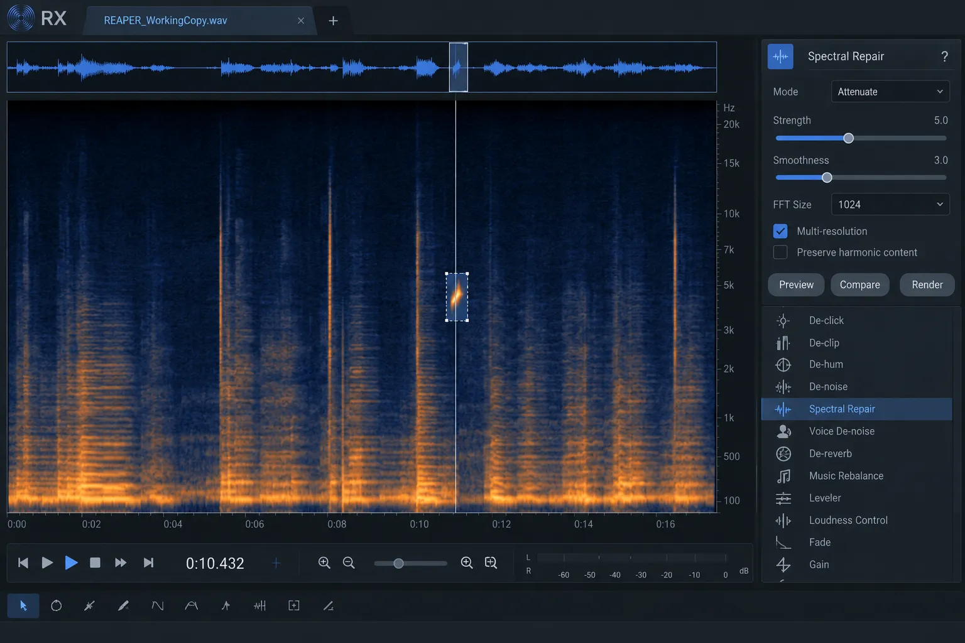Close the REAPER_WorkingCopy.wav tab
965x643 pixels.
point(301,21)
